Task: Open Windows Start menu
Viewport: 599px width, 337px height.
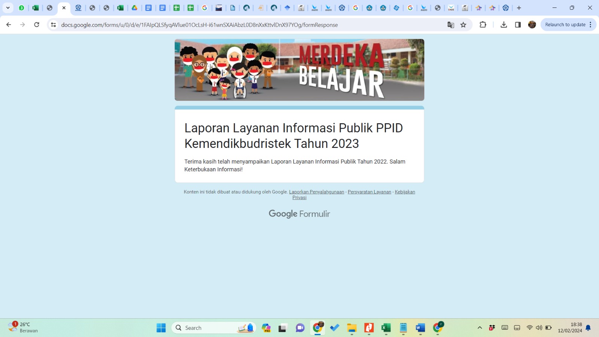Action: click(161, 328)
